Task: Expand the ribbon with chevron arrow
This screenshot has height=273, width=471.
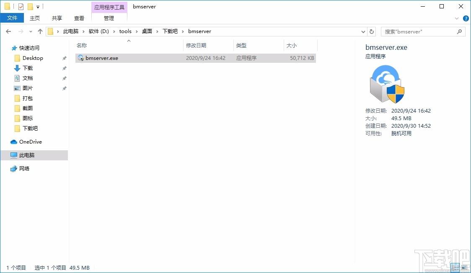Action: click(457, 18)
